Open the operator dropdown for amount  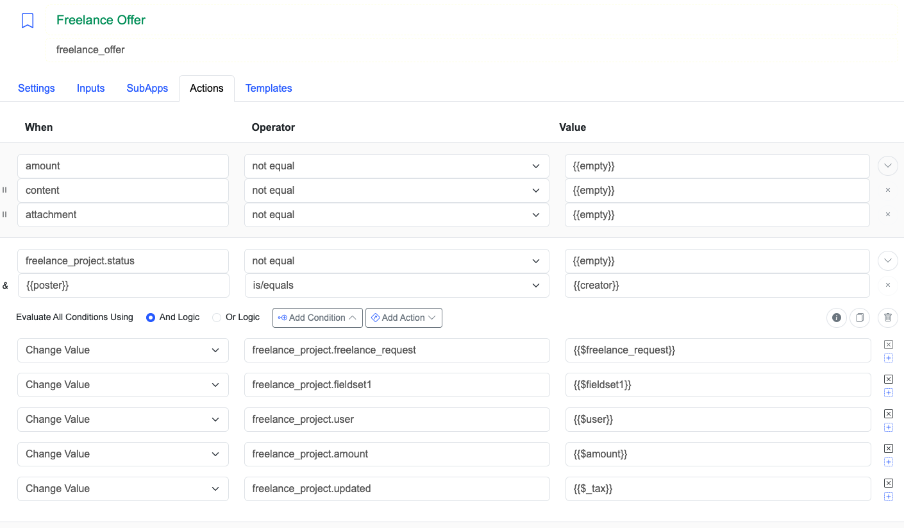pyautogui.click(x=397, y=166)
